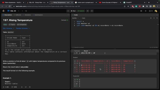Go to next problem arrow
The width and height of the screenshot is (160, 90).
pos(22,11)
